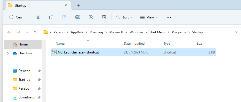Sort by the Size column header
This screenshot has height=102, width=241.
pos(206,44)
